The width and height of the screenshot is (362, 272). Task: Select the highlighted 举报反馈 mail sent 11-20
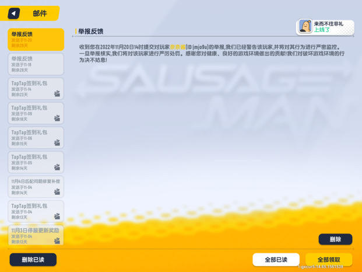coord(36,40)
